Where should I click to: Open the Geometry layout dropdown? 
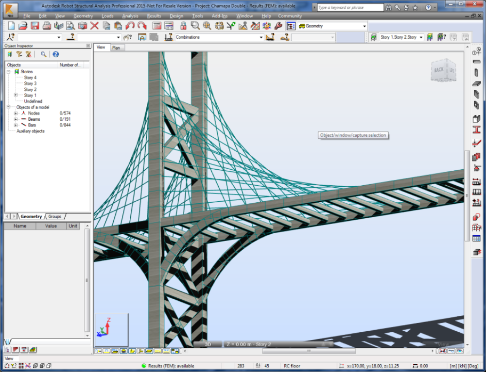point(364,26)
